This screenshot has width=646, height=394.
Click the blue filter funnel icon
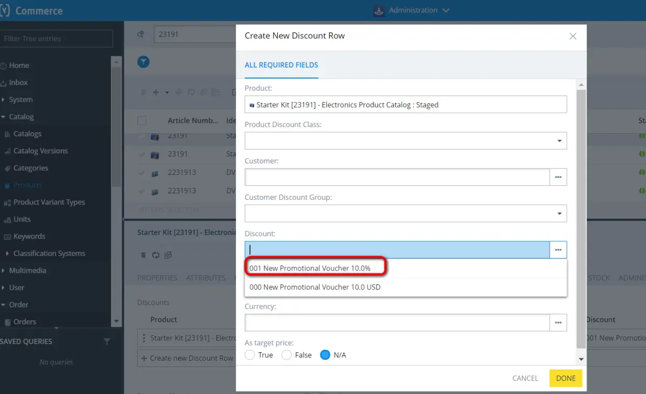point(143,62)
